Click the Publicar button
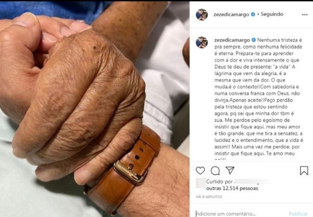Image resolution: width=313 pixels, height=217 pixels. pos(298,214)
